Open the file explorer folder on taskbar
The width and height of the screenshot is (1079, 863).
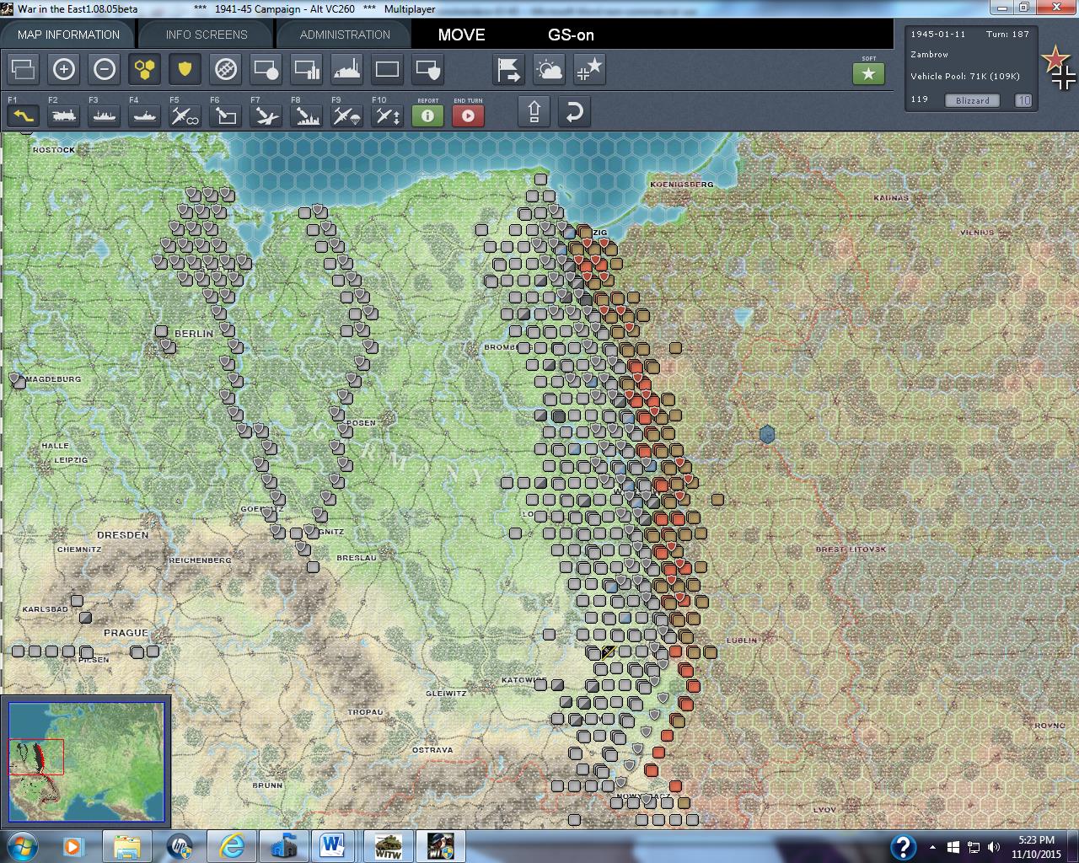point(127,846)
